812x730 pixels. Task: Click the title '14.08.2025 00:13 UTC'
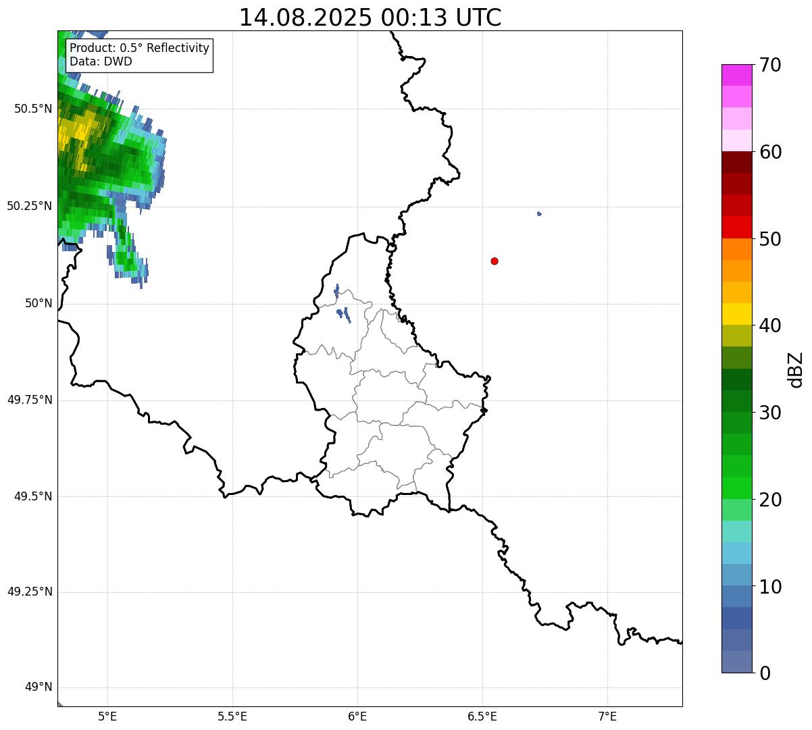[x=370, y=18]
